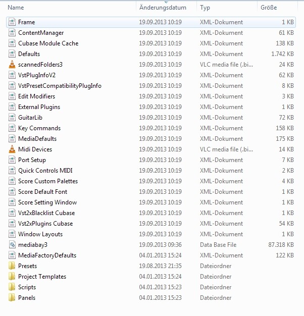Select the VstPresetCompatibilityPlugInfo file name
This screenshot has width=304, height=316.
coord(60,86)
